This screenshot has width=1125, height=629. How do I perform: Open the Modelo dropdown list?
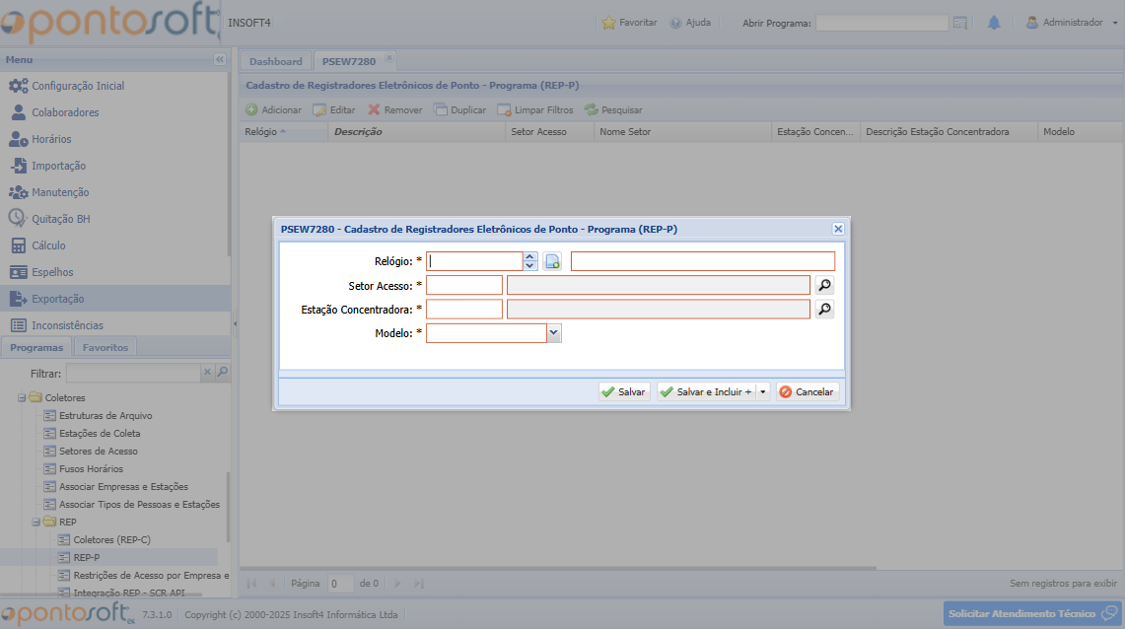coord(554,334)
